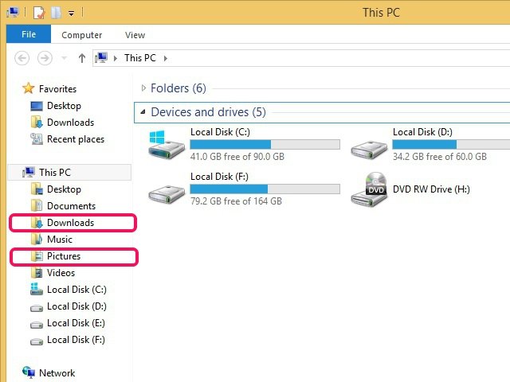Screen dimensions: 510x382
Task: Click the Up one level arrow
Action: 82,58
